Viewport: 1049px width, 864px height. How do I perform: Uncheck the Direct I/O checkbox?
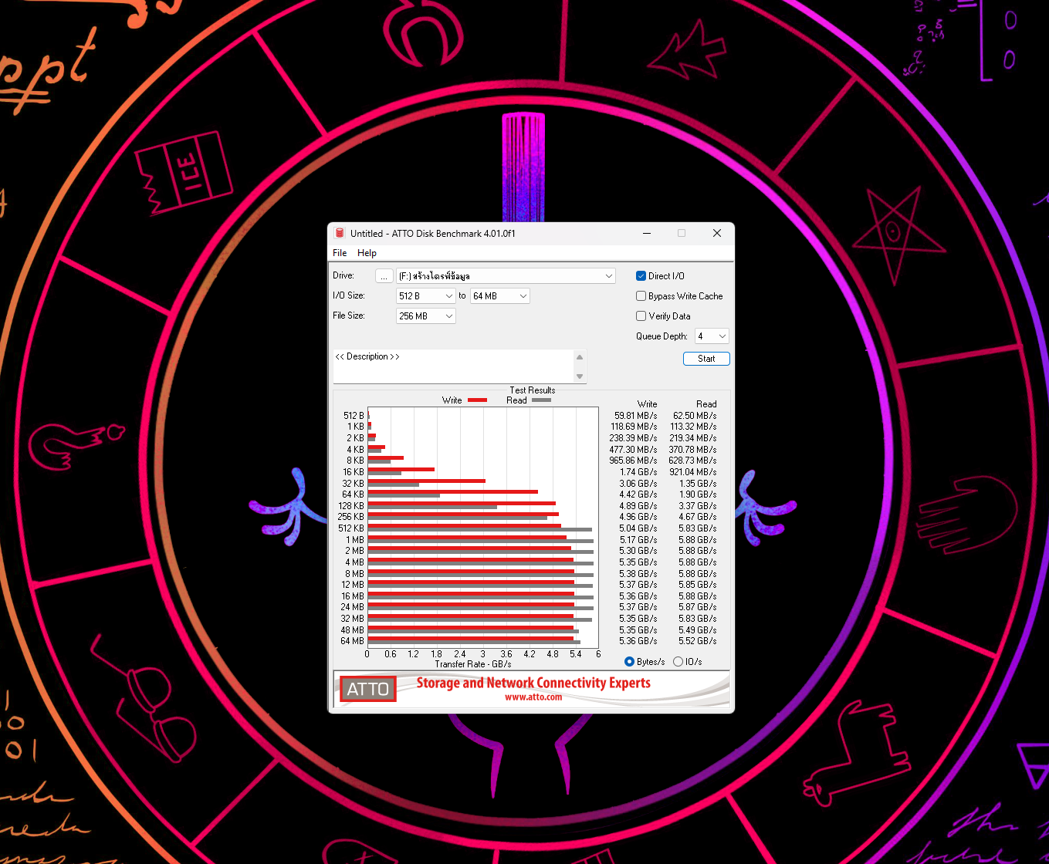(x=641, y=276)
